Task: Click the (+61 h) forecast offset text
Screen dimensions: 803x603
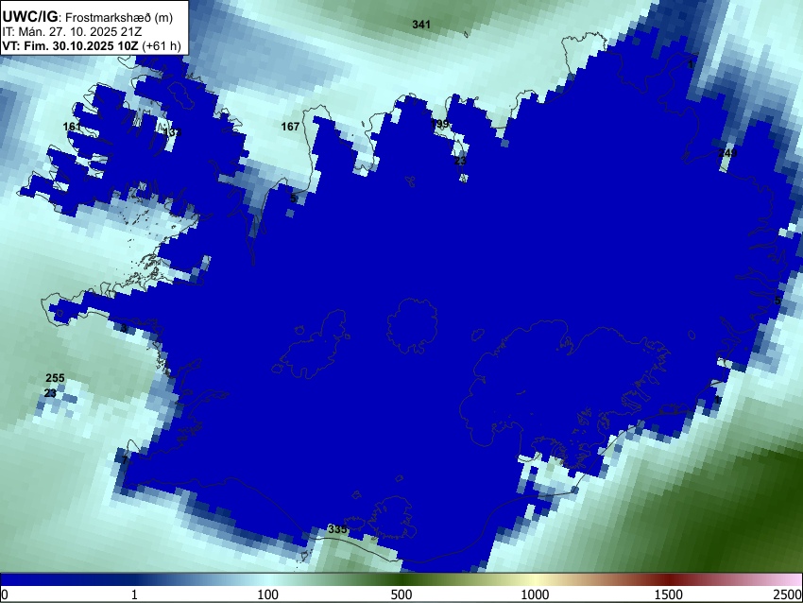Action: click(162, 45)
